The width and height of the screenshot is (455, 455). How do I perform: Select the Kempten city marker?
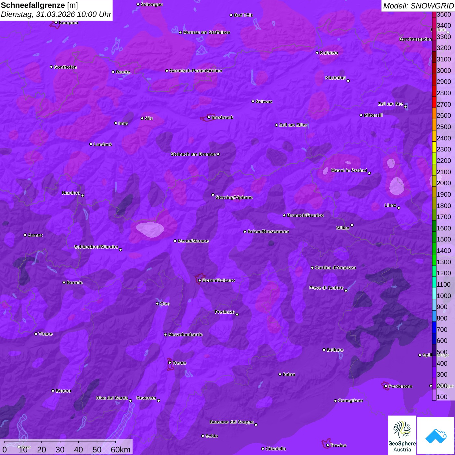point(56,22)
